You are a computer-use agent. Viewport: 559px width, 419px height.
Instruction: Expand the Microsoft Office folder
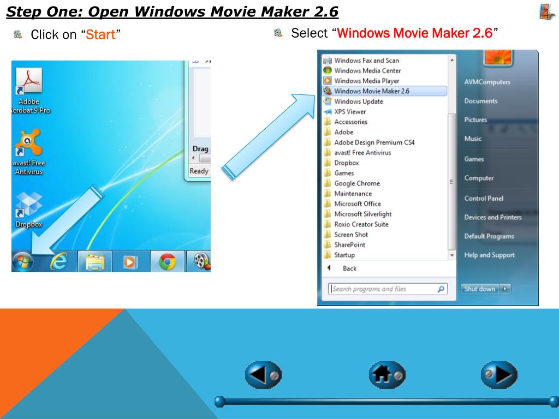[x=384, y=204]
